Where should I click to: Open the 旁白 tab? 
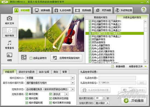pos(56,72)
